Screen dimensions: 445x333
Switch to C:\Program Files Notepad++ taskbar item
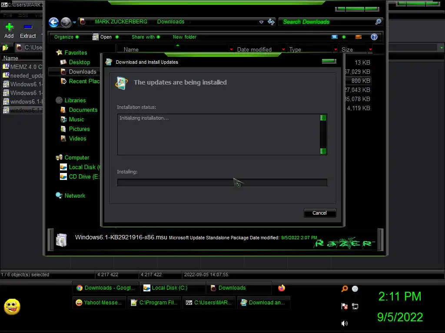click(x=154, y=303)
